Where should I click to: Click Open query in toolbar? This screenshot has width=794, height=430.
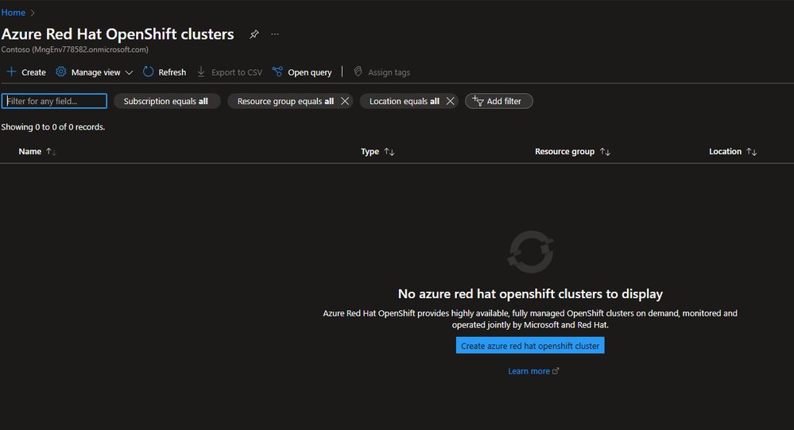click(302, 72)
